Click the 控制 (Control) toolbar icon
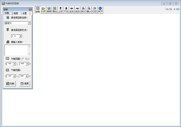This screenshot has height=127, width=181. click(x=38, y=10)
